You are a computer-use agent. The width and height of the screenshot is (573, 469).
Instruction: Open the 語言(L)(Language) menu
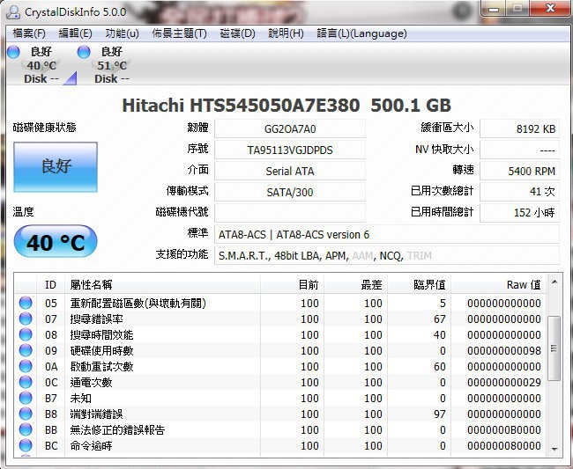click(x=361, y=33)
